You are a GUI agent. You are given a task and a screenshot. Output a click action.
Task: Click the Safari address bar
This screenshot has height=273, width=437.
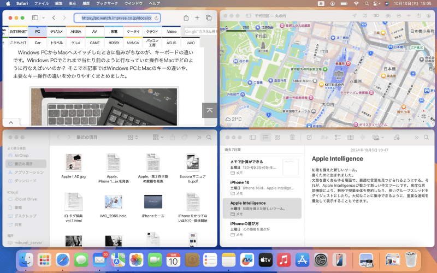117,18
